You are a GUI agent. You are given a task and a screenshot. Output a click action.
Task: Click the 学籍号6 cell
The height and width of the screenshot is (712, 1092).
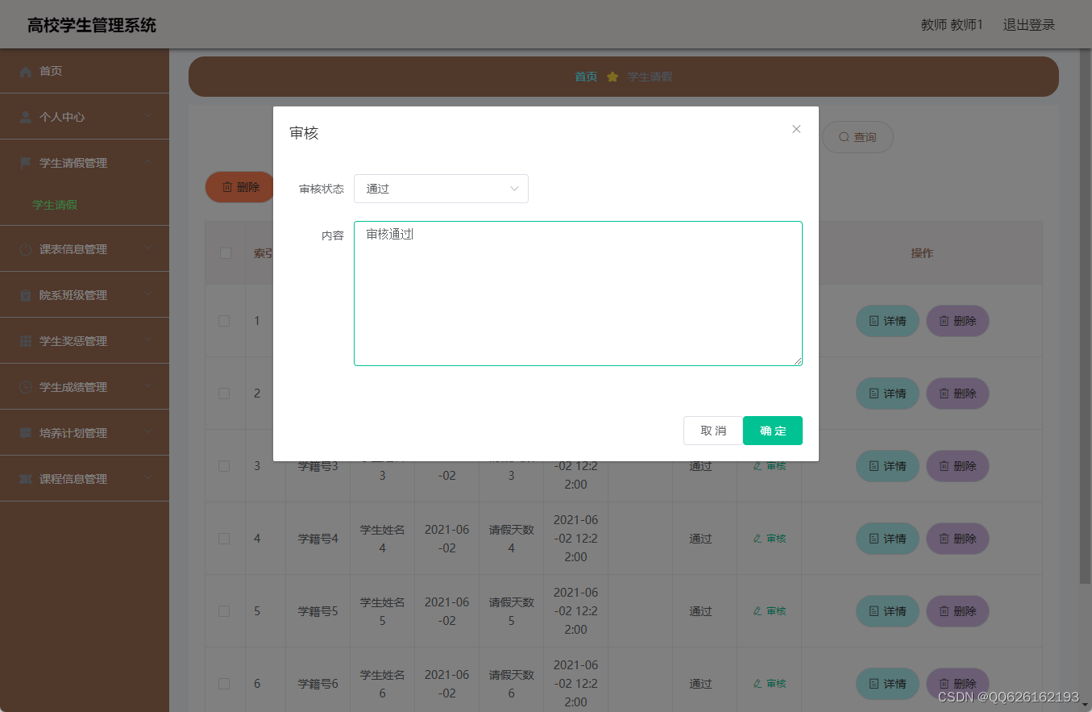click(x=318, y=684)
